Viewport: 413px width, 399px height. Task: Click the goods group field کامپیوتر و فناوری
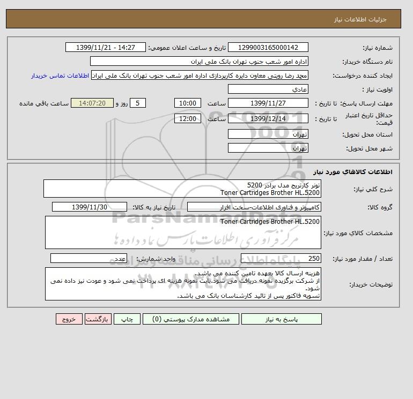click(x=254, y=207)
